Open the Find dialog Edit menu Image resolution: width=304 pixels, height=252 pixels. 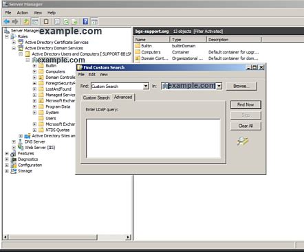coord(91,74)
